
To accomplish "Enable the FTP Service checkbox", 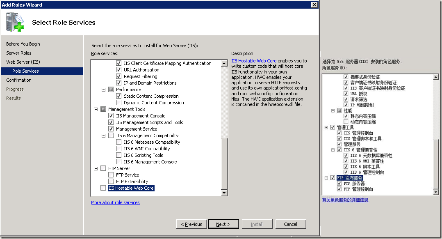I will [111, 175].
